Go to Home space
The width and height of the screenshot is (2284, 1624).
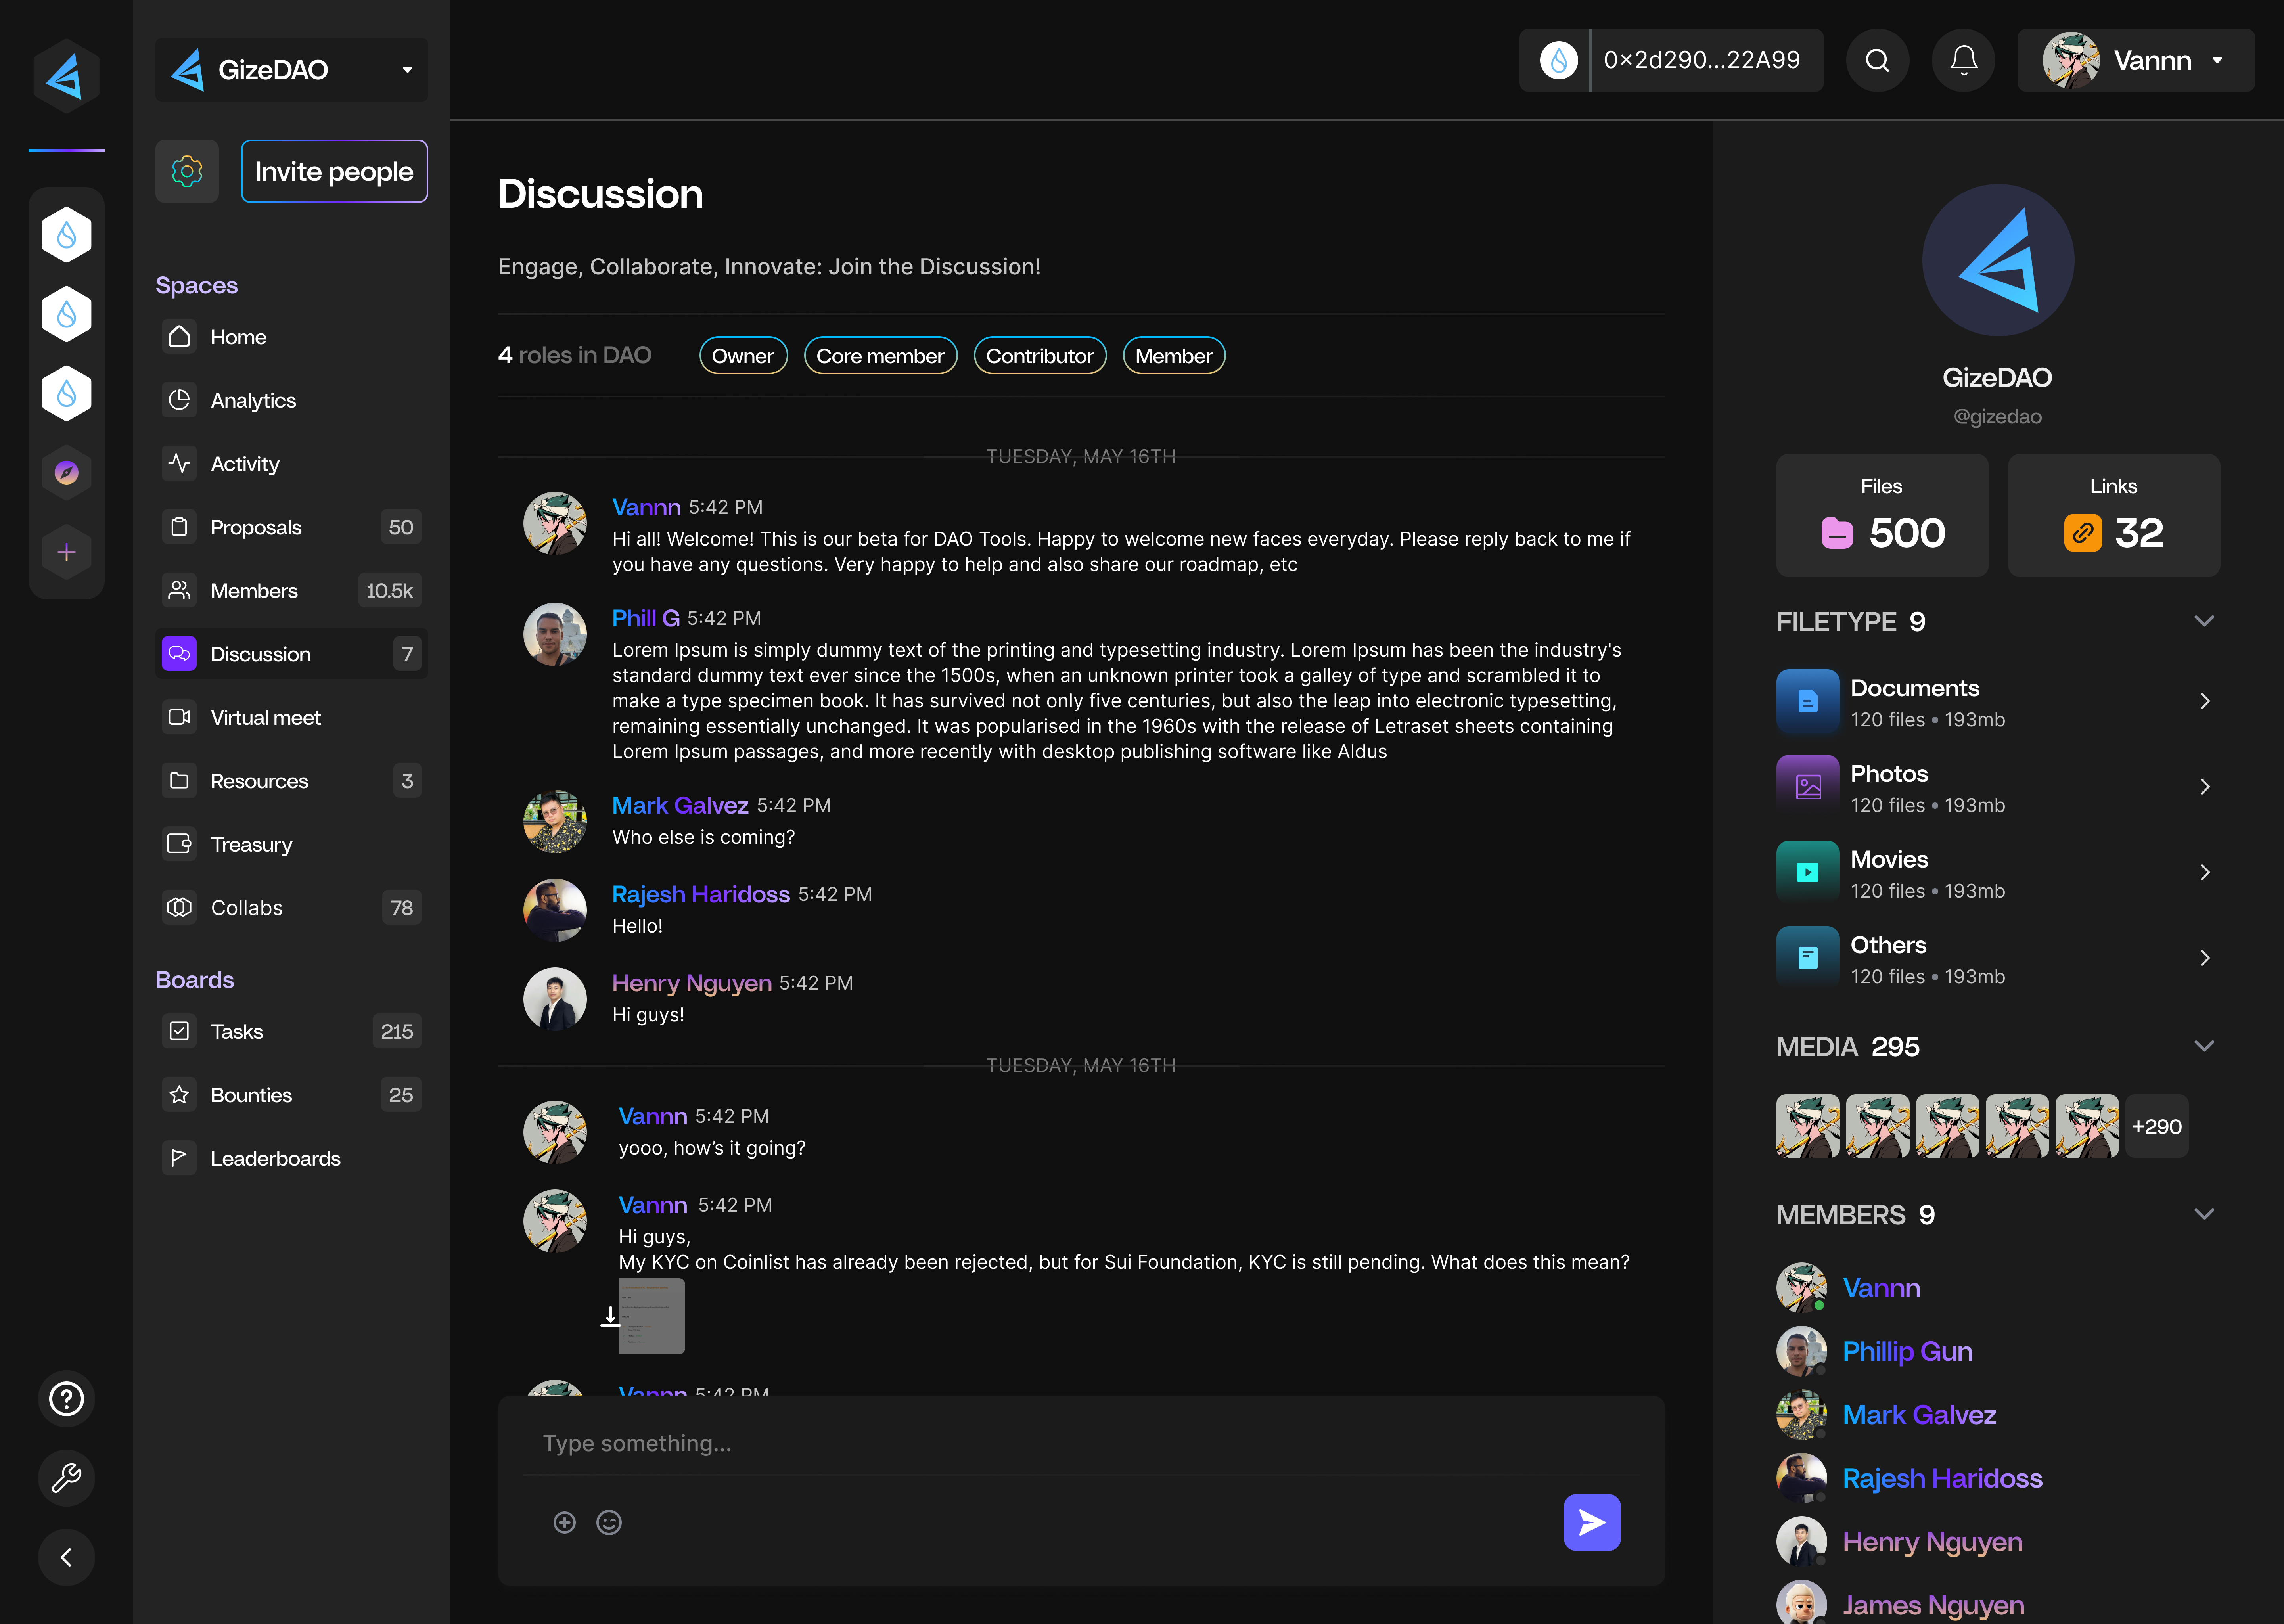pos(291,337)
